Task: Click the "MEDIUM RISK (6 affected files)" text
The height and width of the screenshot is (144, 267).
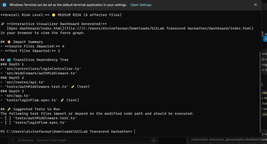Action: click(89, 15)
